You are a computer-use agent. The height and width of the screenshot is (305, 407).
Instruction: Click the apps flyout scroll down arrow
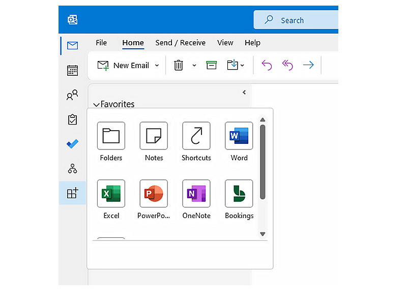(x=263, y=234)
